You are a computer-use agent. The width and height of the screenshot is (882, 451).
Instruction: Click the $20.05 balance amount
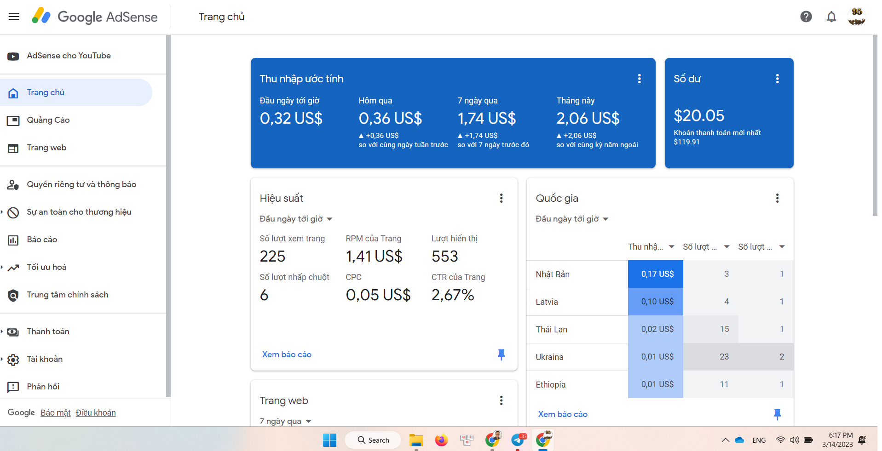(x=699, y=116)
